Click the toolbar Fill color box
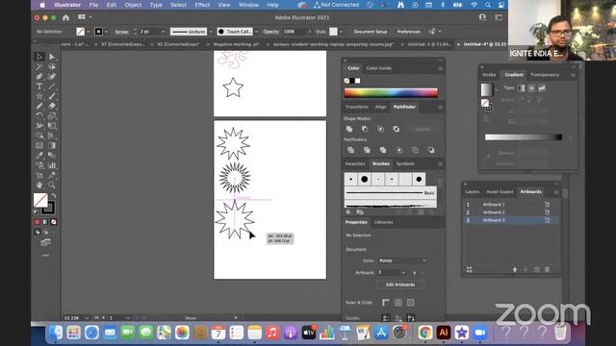The width and height of the screenshot is (616, 346). click(40, 200)
